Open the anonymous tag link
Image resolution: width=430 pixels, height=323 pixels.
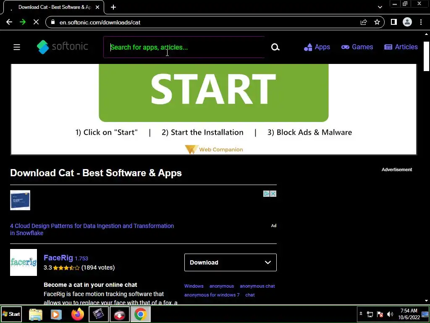(x=222, y=286)
